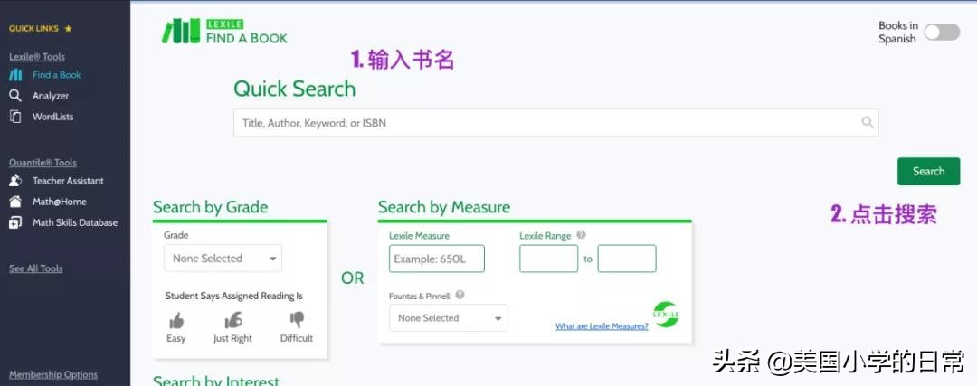Click the Lexile Measure input field
Viewport: 977px width, 386px height.
tap(437, 259)
